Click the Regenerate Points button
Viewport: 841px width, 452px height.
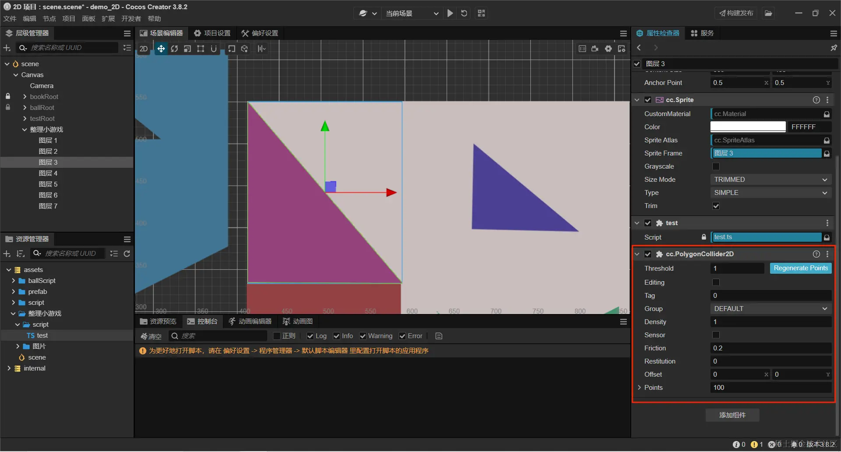(x=801, y=268)
